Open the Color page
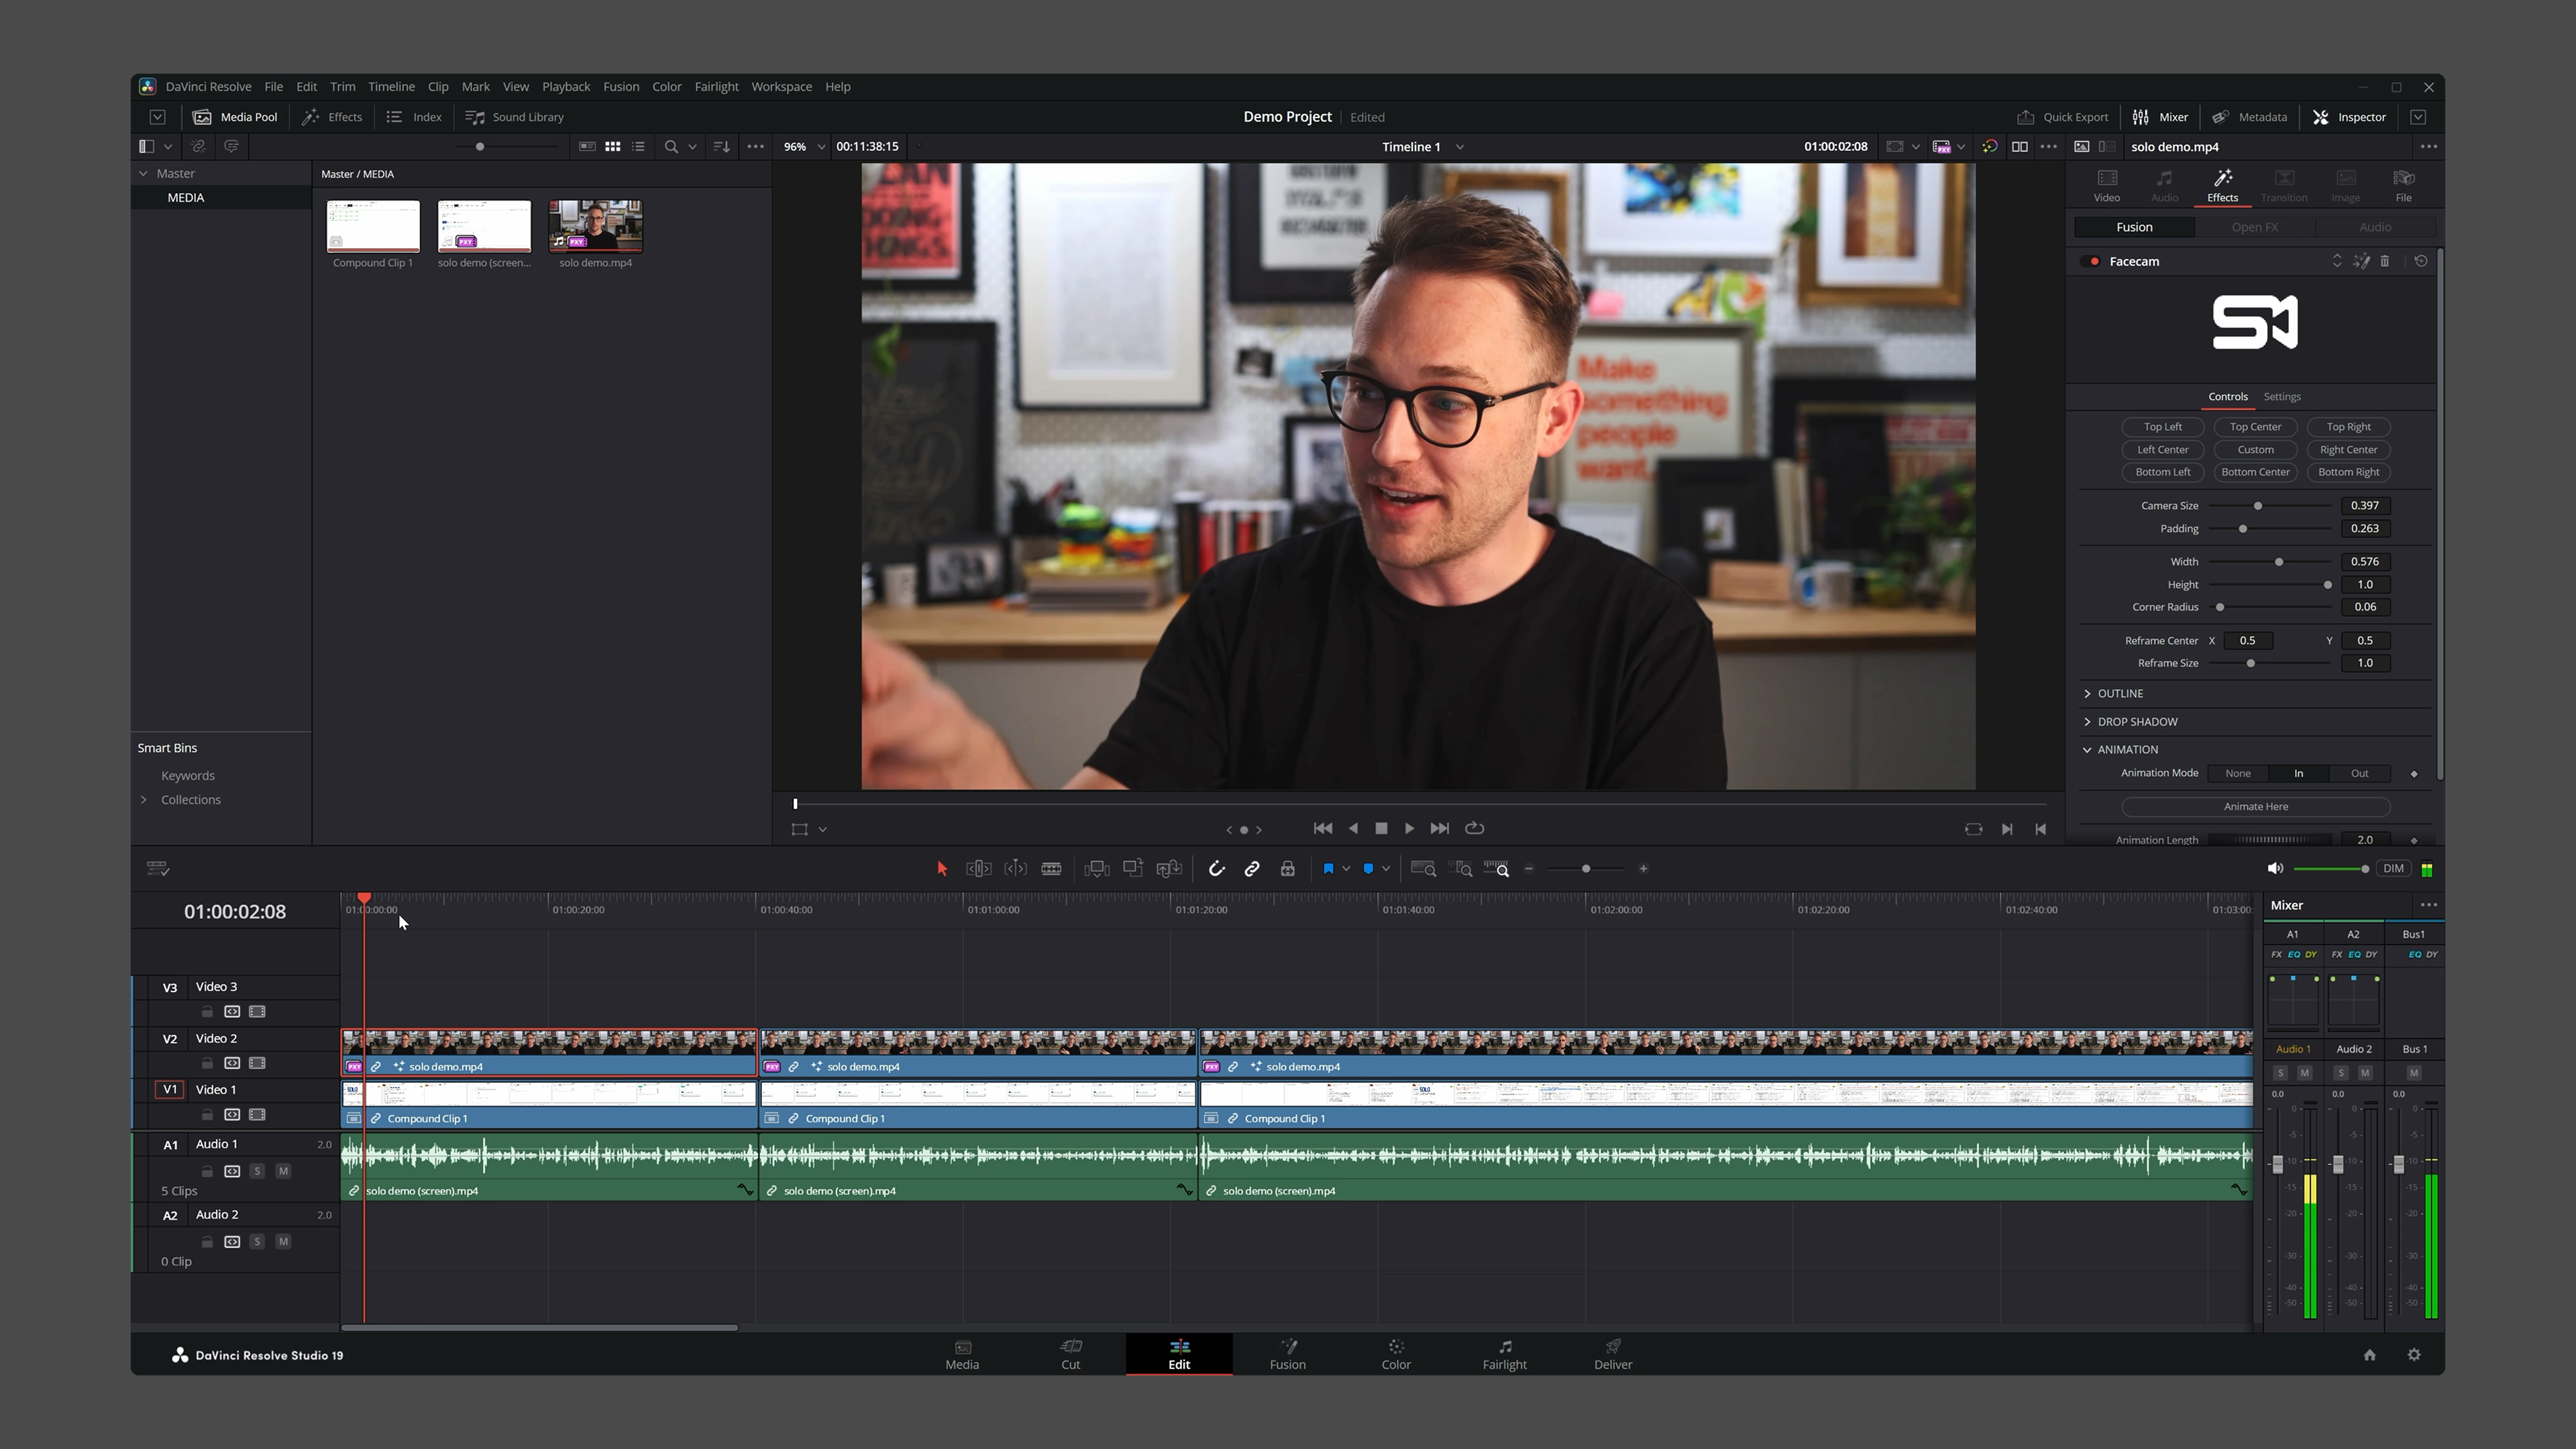The height and width of the screenshot is (1449, 2576). coord(1395,1355)
